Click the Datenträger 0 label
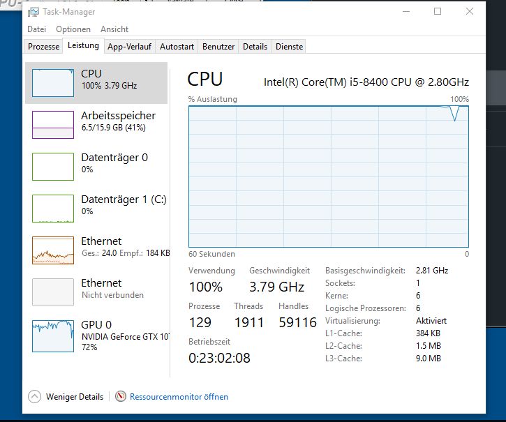The width and height of the screenshot is (506, 422). click(114, 158)
